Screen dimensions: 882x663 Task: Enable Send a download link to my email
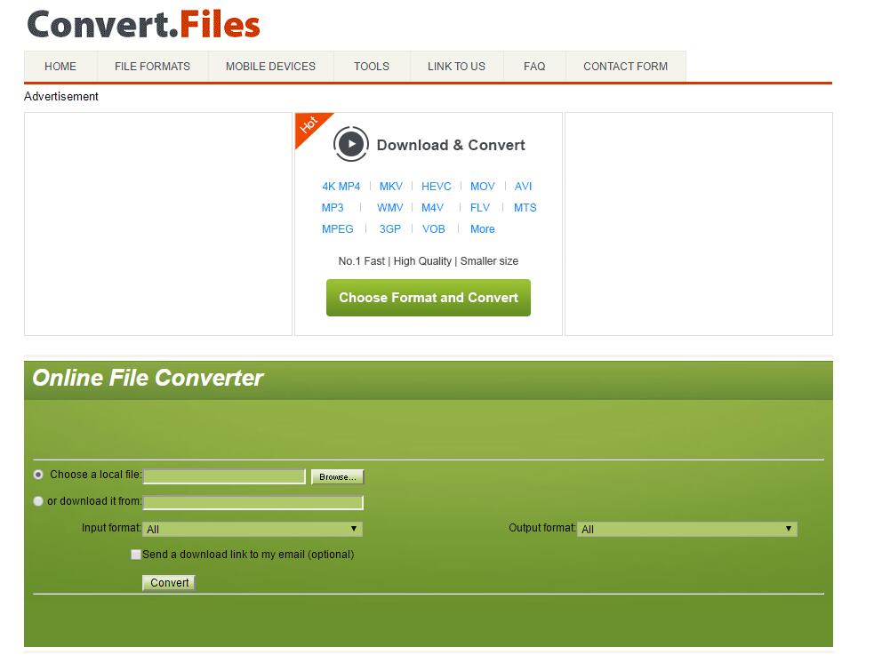(135, 555)
